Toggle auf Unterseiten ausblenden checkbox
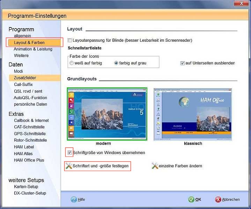Image resolution: width=251 pixels, height=209 pixels. pos(183,63)
